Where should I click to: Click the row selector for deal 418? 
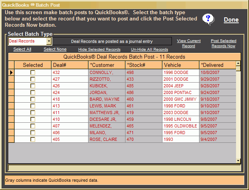(11, 99)
